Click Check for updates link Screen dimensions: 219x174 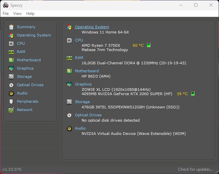coord(195,169)
